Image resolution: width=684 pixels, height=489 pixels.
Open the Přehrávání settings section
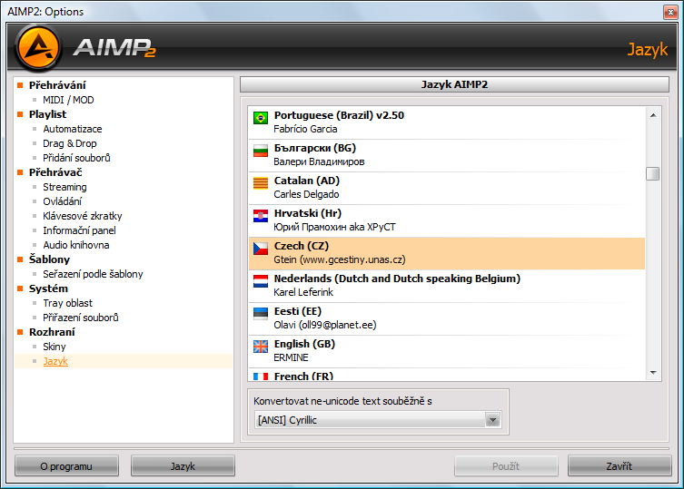(57, 85)
